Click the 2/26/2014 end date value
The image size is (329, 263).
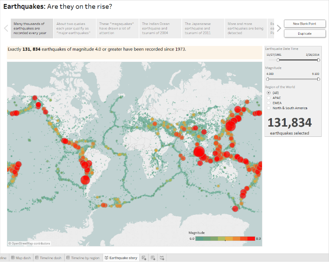[312, 55]
